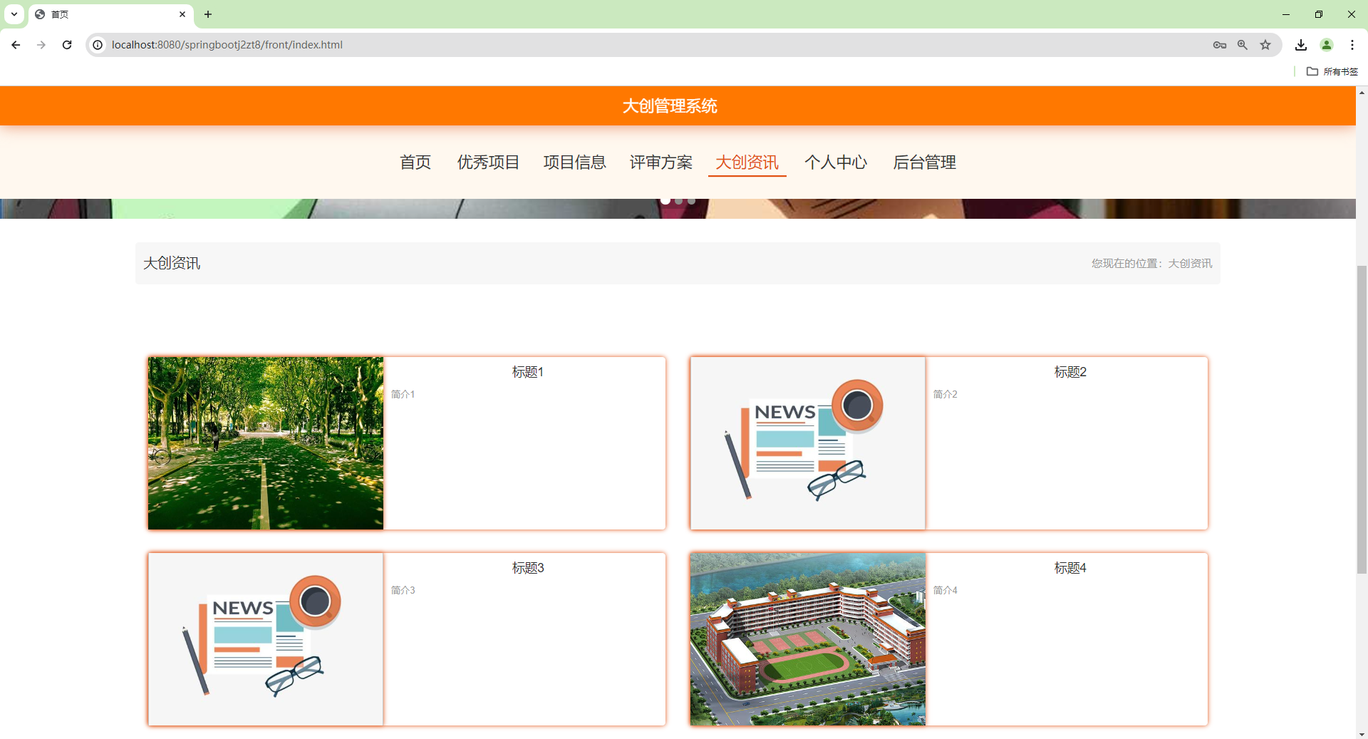The width and height of the screenshot is (1368, 739).
Task: Click the green profile avatar icon
Action: click(x=1327, y=44)
